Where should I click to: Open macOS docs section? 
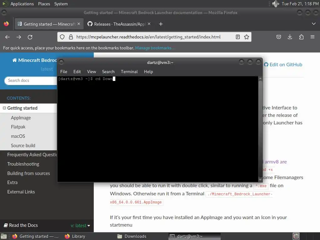click(x=18, y=136)
